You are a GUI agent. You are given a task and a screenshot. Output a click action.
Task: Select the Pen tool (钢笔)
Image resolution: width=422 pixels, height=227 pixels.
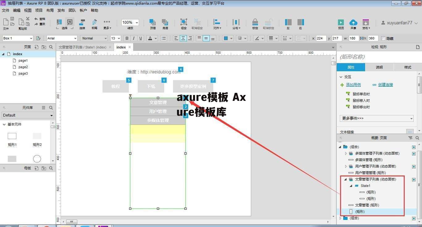click(x=94, y=22)
